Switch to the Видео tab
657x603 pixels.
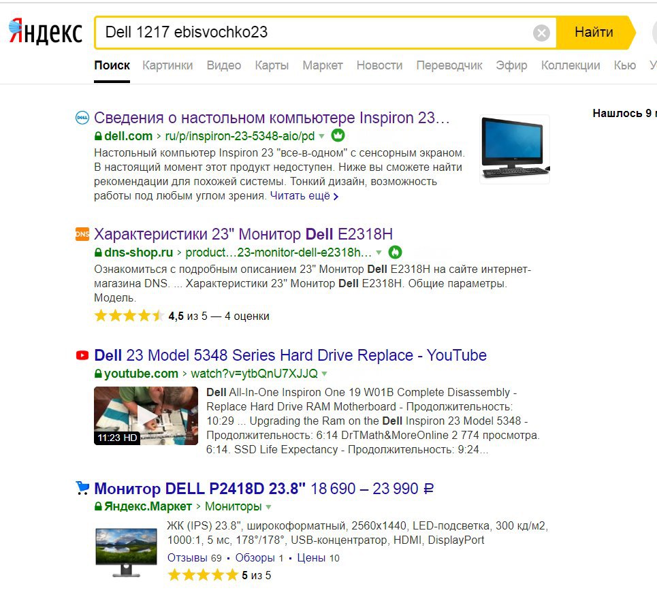[x=224, y=65]
